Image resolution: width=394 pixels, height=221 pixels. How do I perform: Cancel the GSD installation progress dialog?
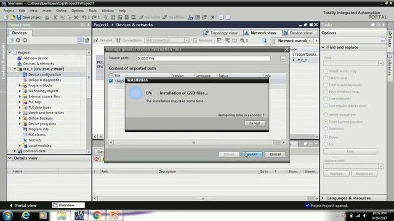[254, 123]
